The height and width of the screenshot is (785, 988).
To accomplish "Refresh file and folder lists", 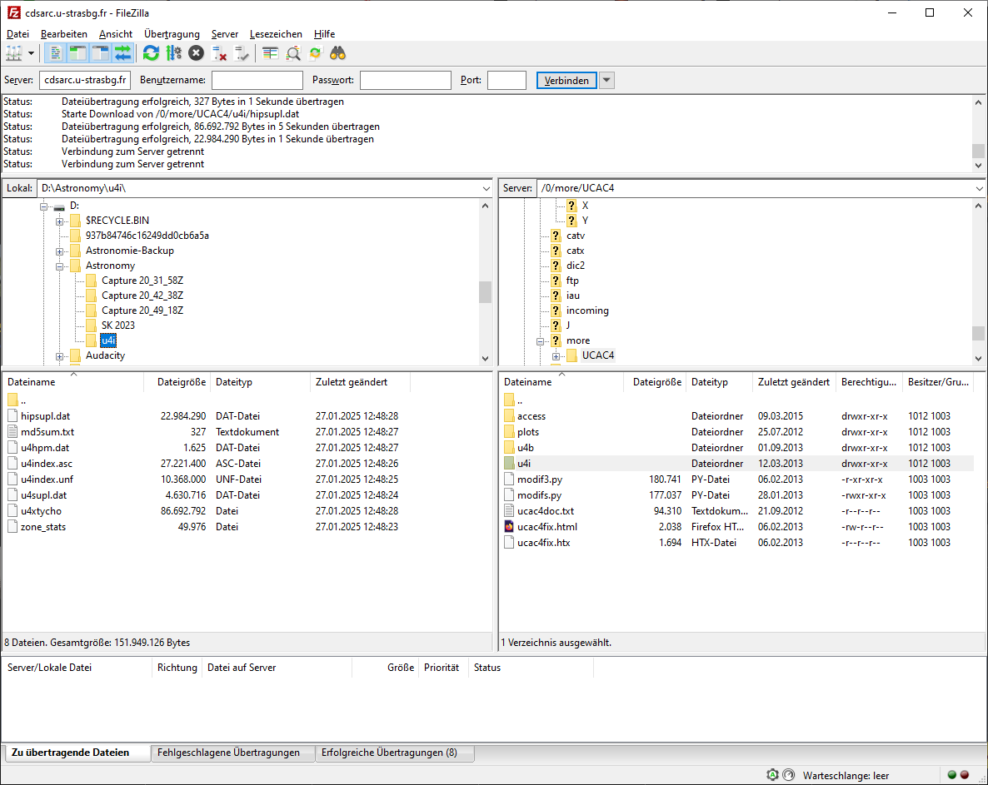I will [x=151, y=53].
